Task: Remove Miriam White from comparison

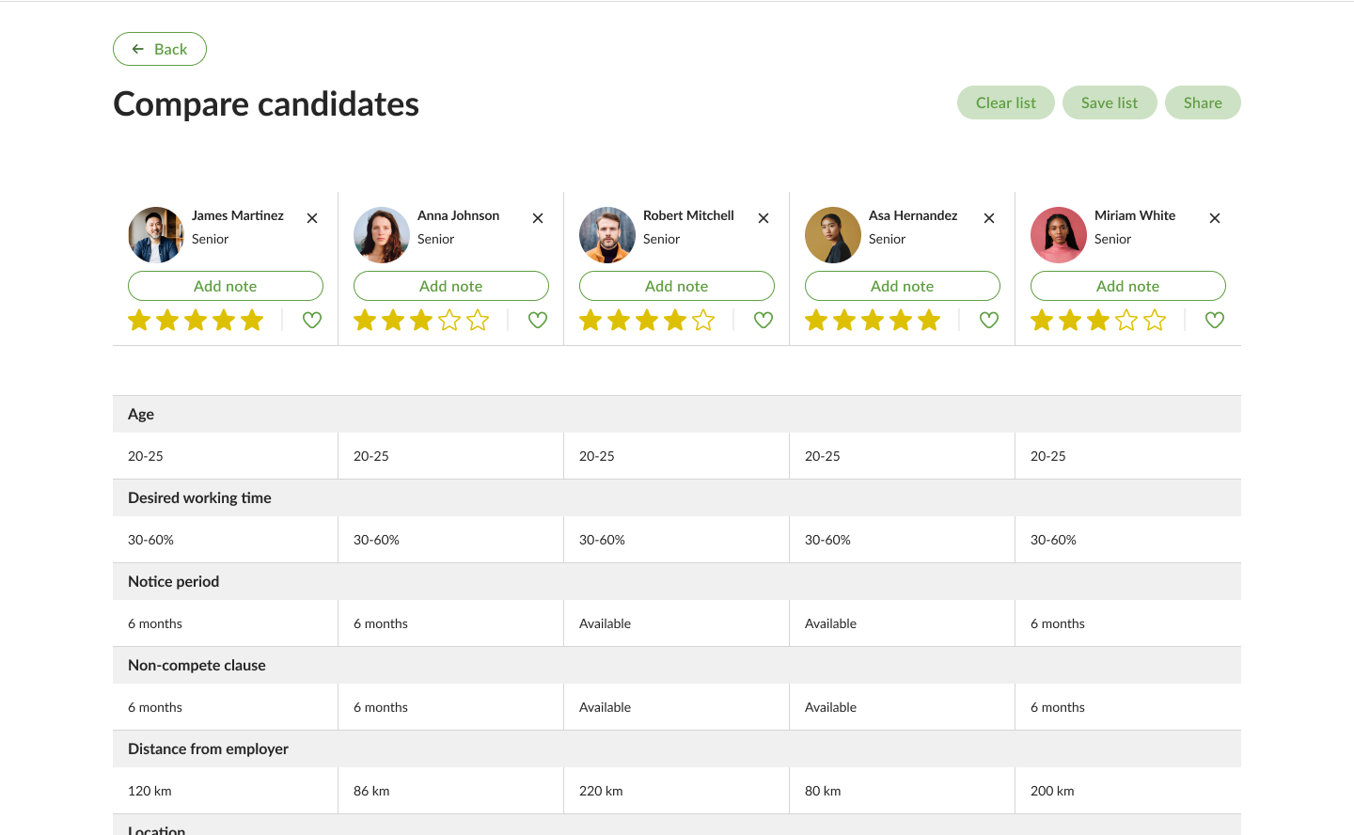Action: click(x=1215, y=218)
